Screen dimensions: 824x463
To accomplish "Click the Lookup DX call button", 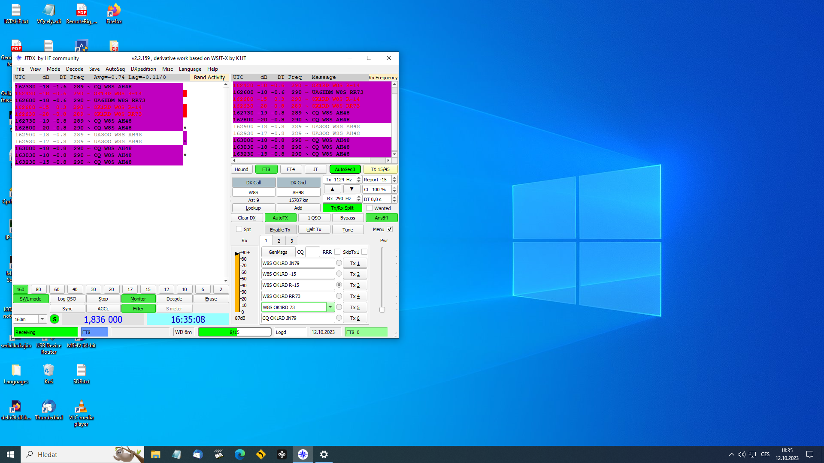I will point(253,207).
